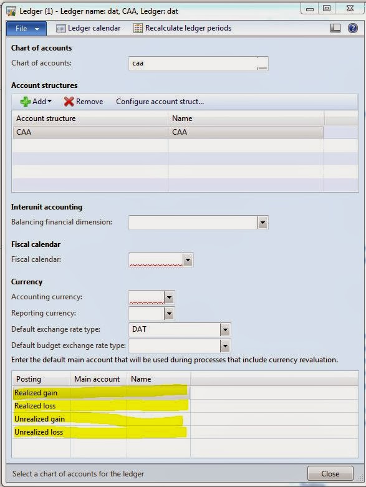Run Recalculate ledger periods
Screen dimensions: 366x487
(182, 28)
